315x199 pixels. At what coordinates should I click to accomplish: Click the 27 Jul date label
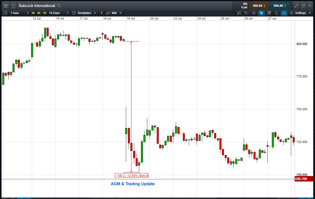[x=272, y=18]
